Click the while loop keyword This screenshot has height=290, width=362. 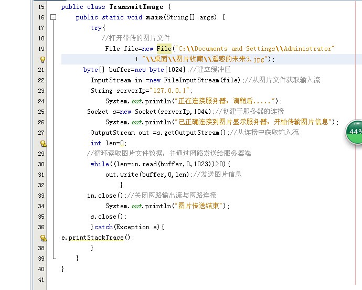[x=100, y=164]
